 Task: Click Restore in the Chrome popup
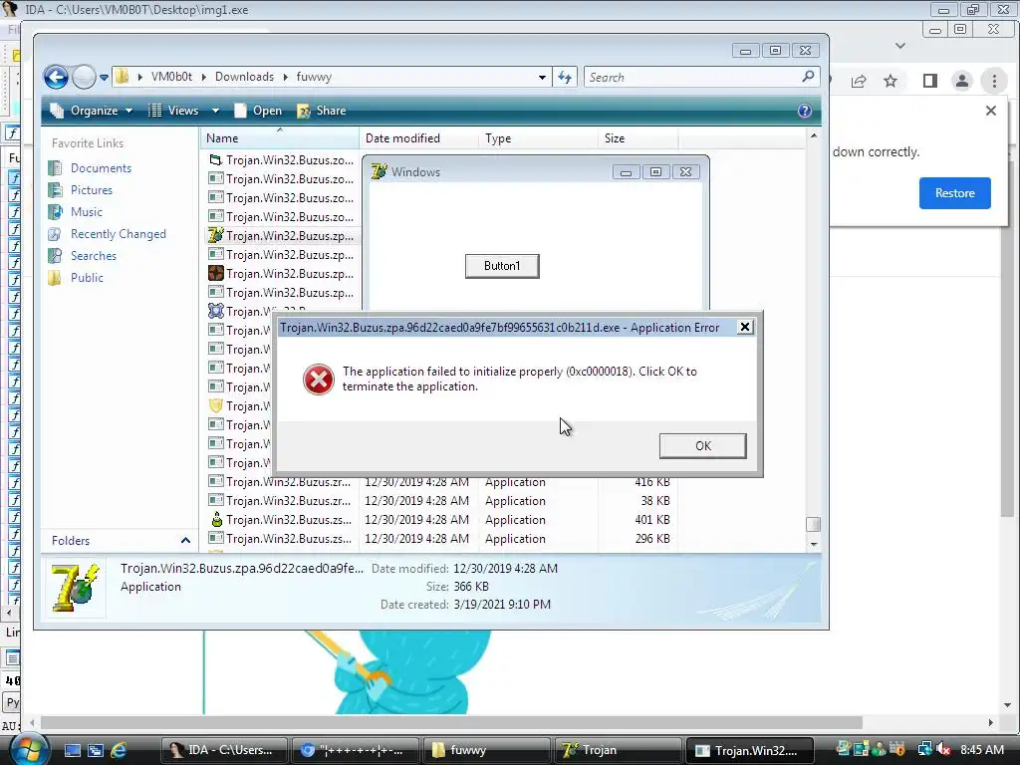pyautogui.click(x=954, y=193)
